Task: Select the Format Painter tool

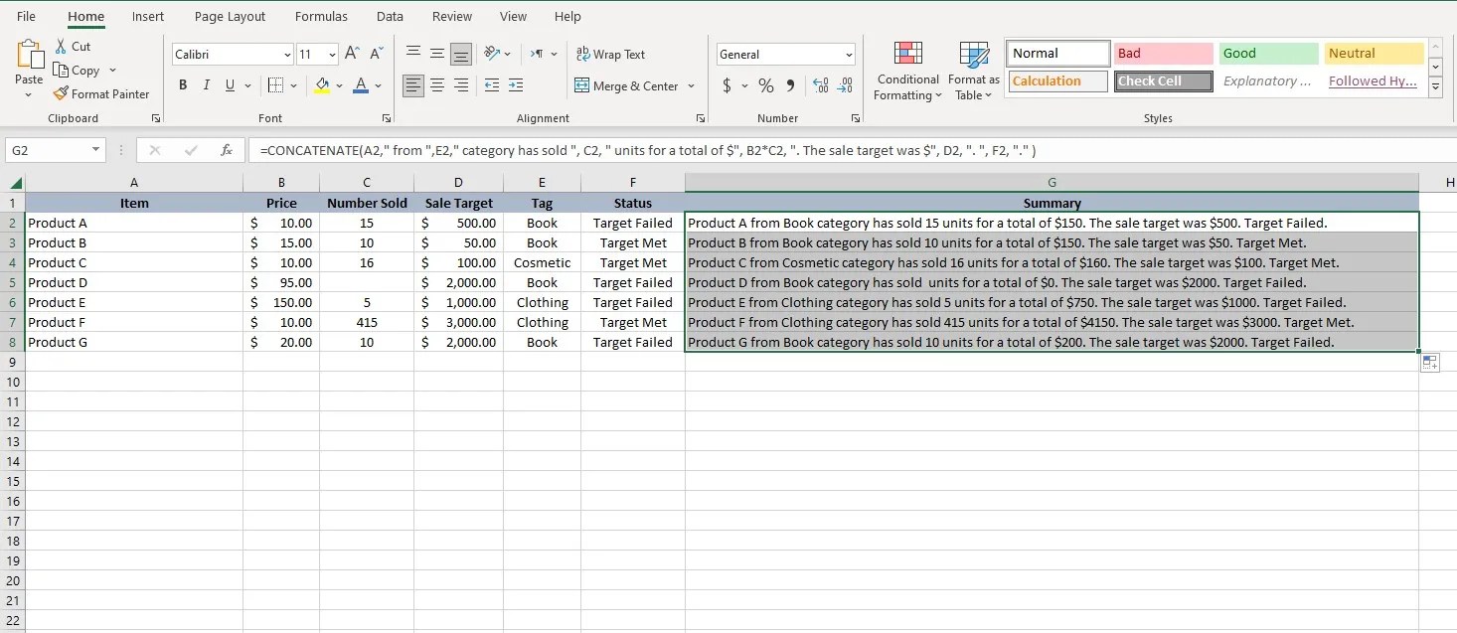Action: pos(102,93)
